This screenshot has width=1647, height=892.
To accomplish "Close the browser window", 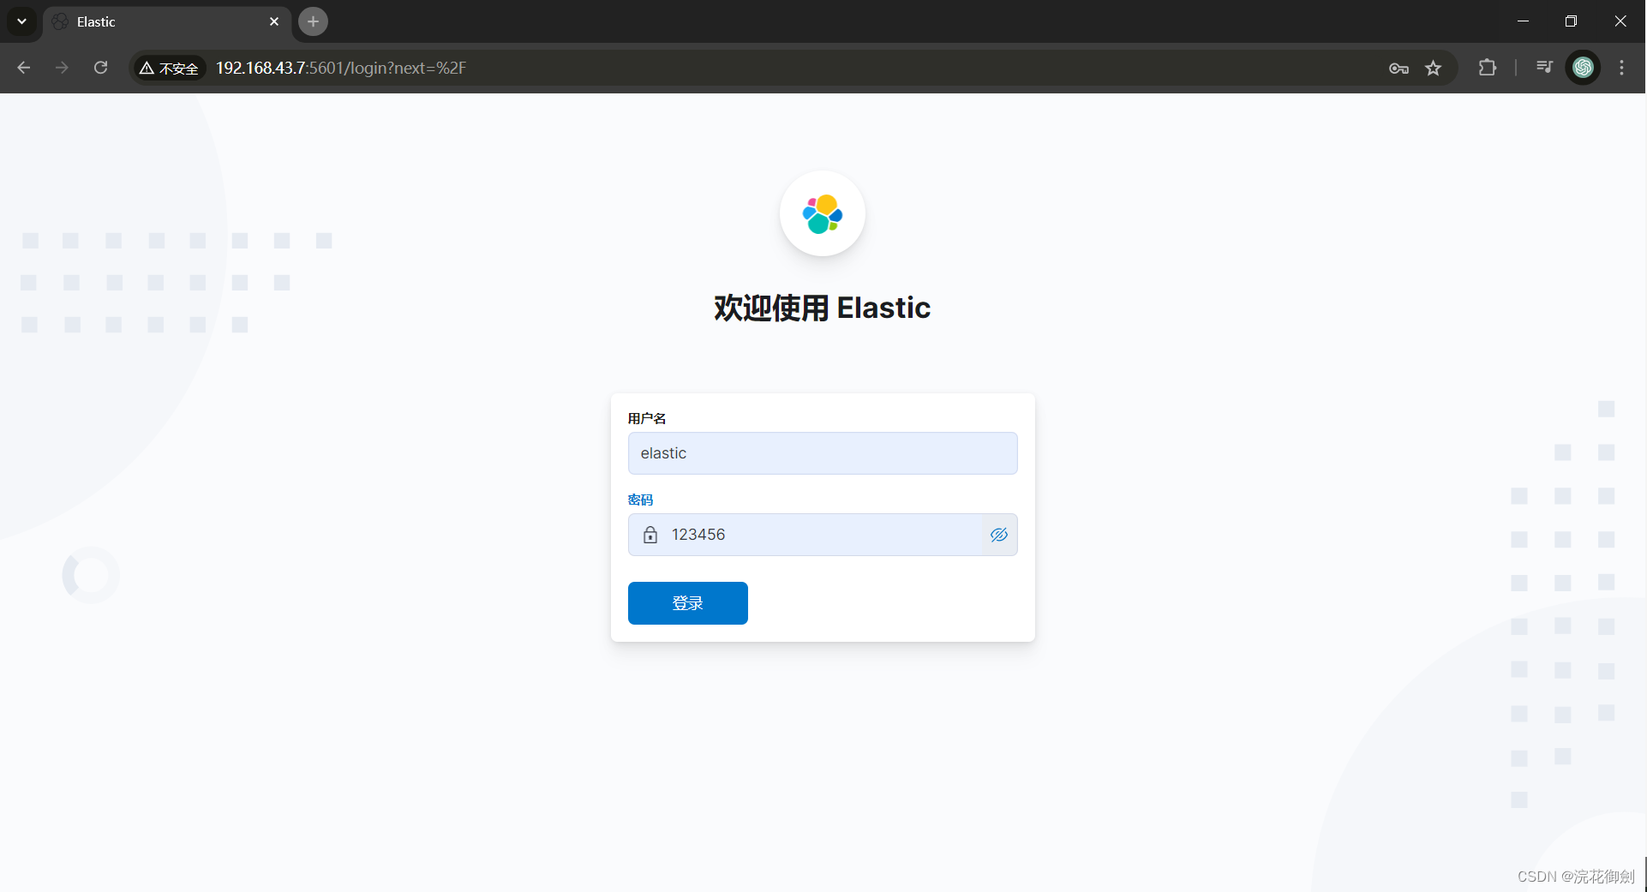I will [x=1620, y=21].
